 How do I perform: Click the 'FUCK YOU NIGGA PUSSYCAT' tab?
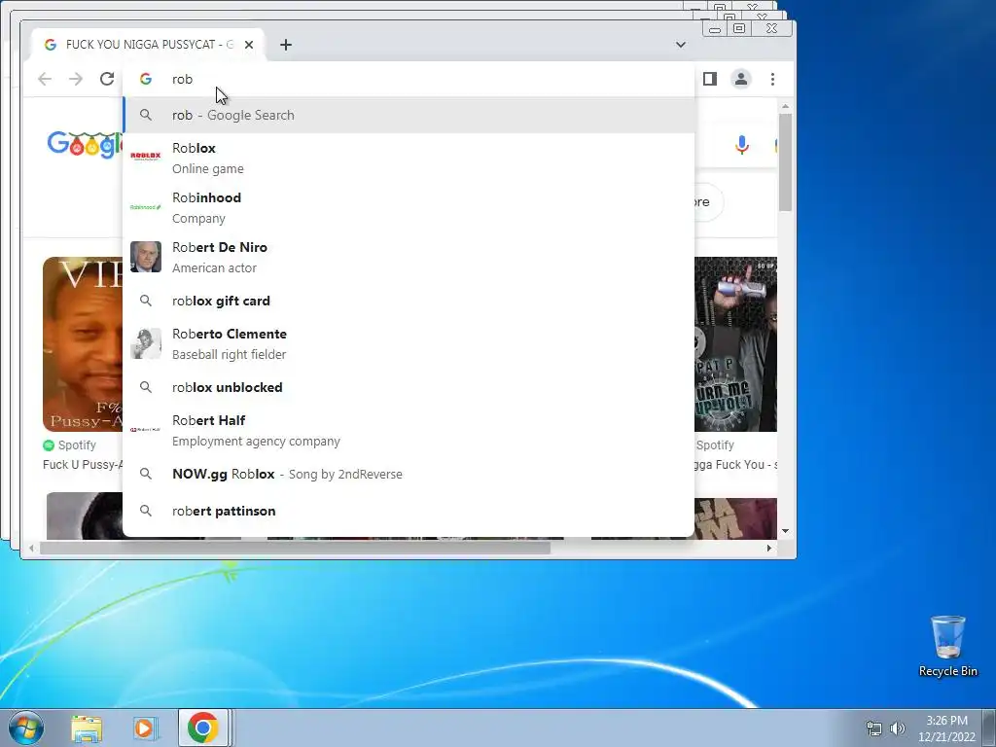pos(148,45)
